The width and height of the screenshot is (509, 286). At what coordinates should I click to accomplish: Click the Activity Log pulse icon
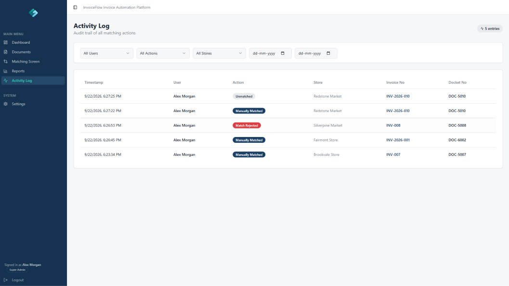tap(5, 81)
